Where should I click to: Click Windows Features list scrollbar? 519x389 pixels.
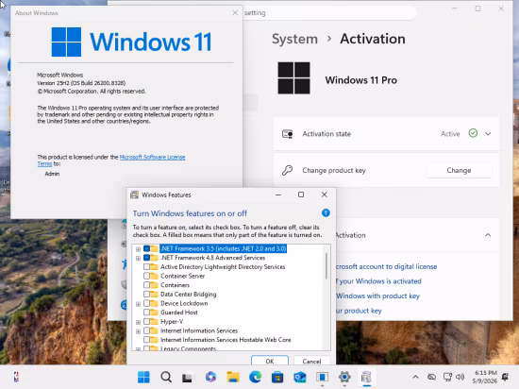(x=326, y=266)
